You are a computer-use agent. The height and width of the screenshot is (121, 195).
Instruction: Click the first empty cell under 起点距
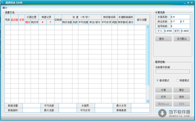click(15, 28)
